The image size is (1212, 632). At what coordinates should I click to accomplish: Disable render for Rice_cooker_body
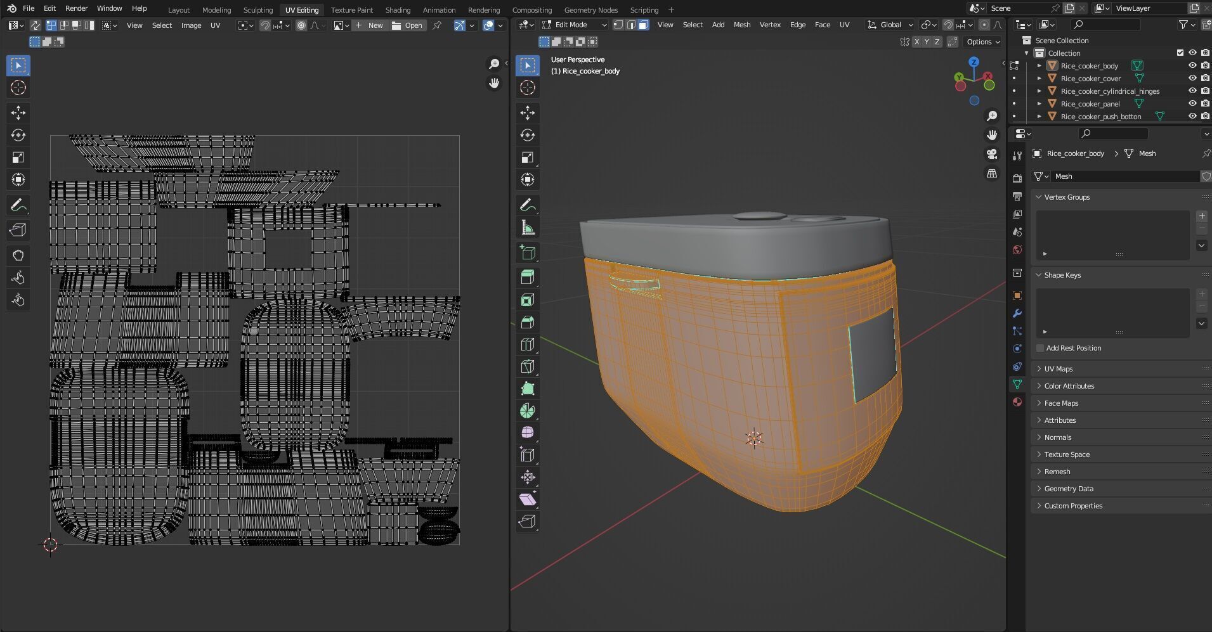[x=1205, y=66]
